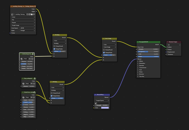Open the All target dropdown in Material Output
Screen dimensions: 189x130
[x=174, y=45]
